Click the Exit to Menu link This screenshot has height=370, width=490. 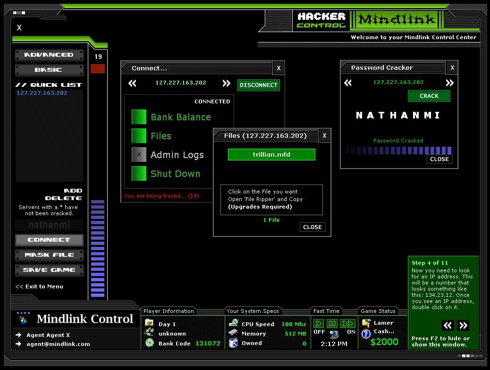[x=39, y=286]
